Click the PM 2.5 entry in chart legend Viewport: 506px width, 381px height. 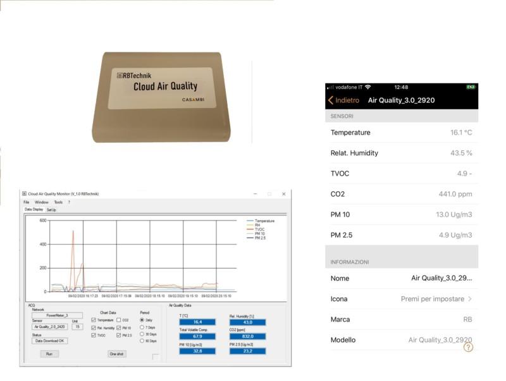click(256, 238)
